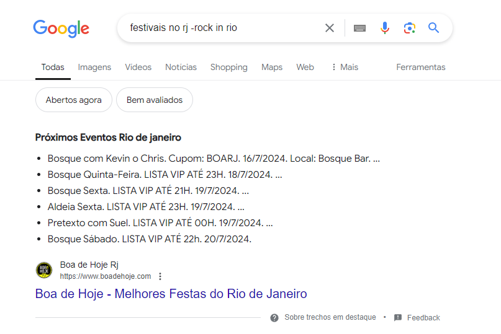Toggle the Bem avaliados filter chip
This screenshot has width=501, height=334.
coord(155,100)
